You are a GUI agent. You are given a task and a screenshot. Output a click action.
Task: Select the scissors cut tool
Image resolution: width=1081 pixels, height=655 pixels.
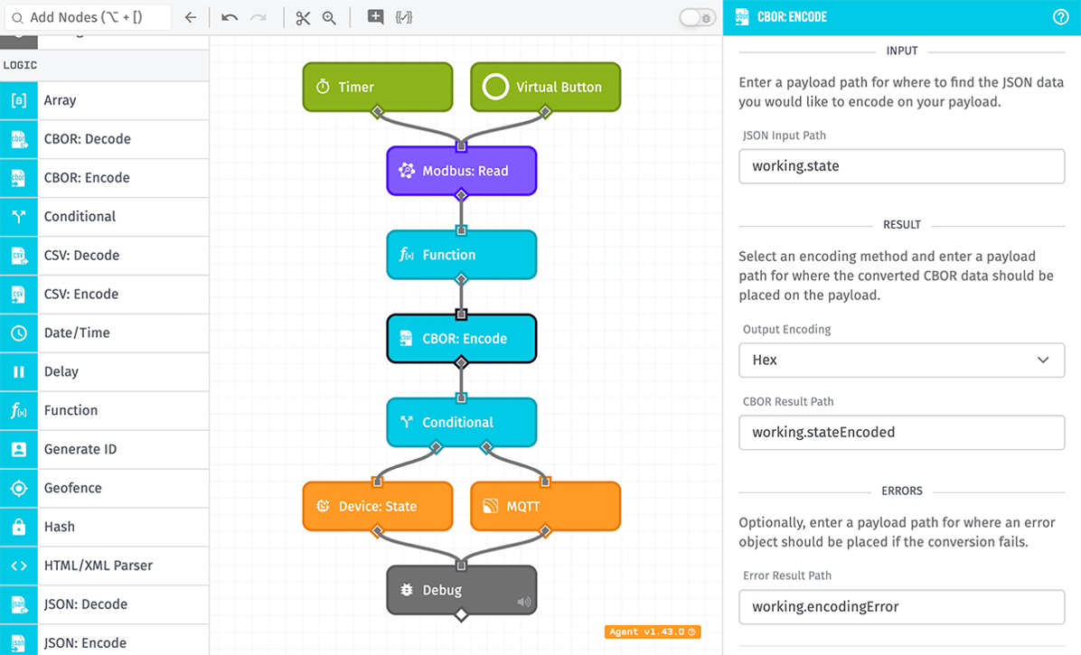[x=303, y=15]
